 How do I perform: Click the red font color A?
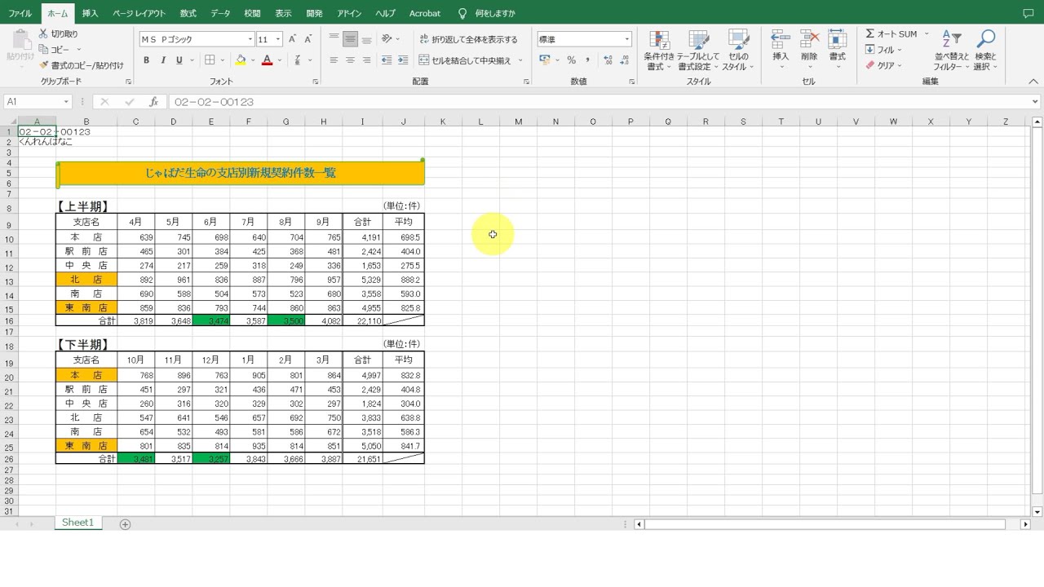(267, 60)
